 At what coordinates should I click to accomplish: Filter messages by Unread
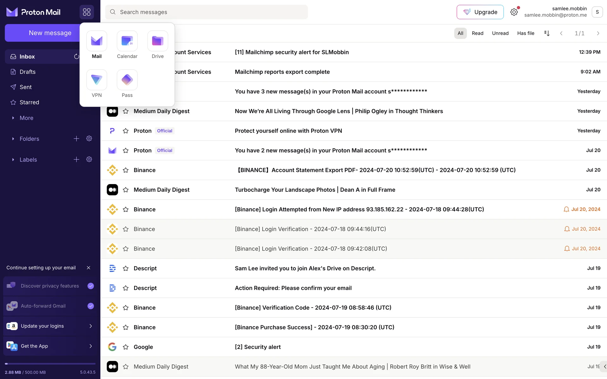(x=500, y=33)
